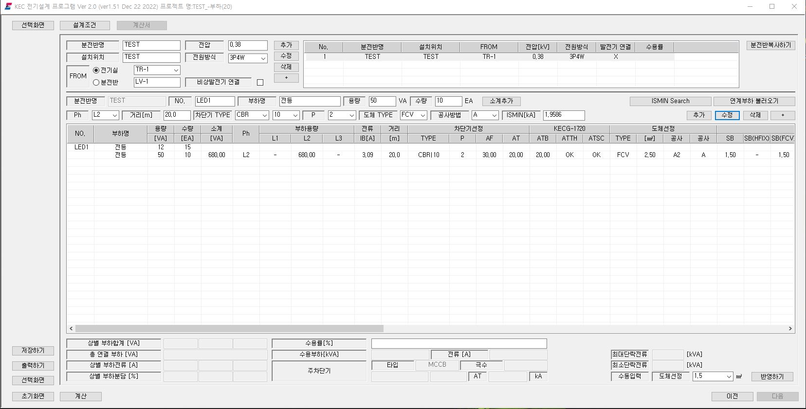Click plus button beside load 삭제
This screenshot has width=806, height=409.
[x=783, y=115]
